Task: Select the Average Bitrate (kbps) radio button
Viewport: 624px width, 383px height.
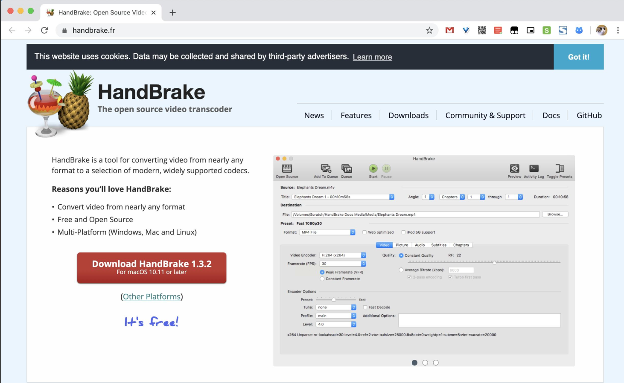Action: pyautogui.click(x=401, y=270)
